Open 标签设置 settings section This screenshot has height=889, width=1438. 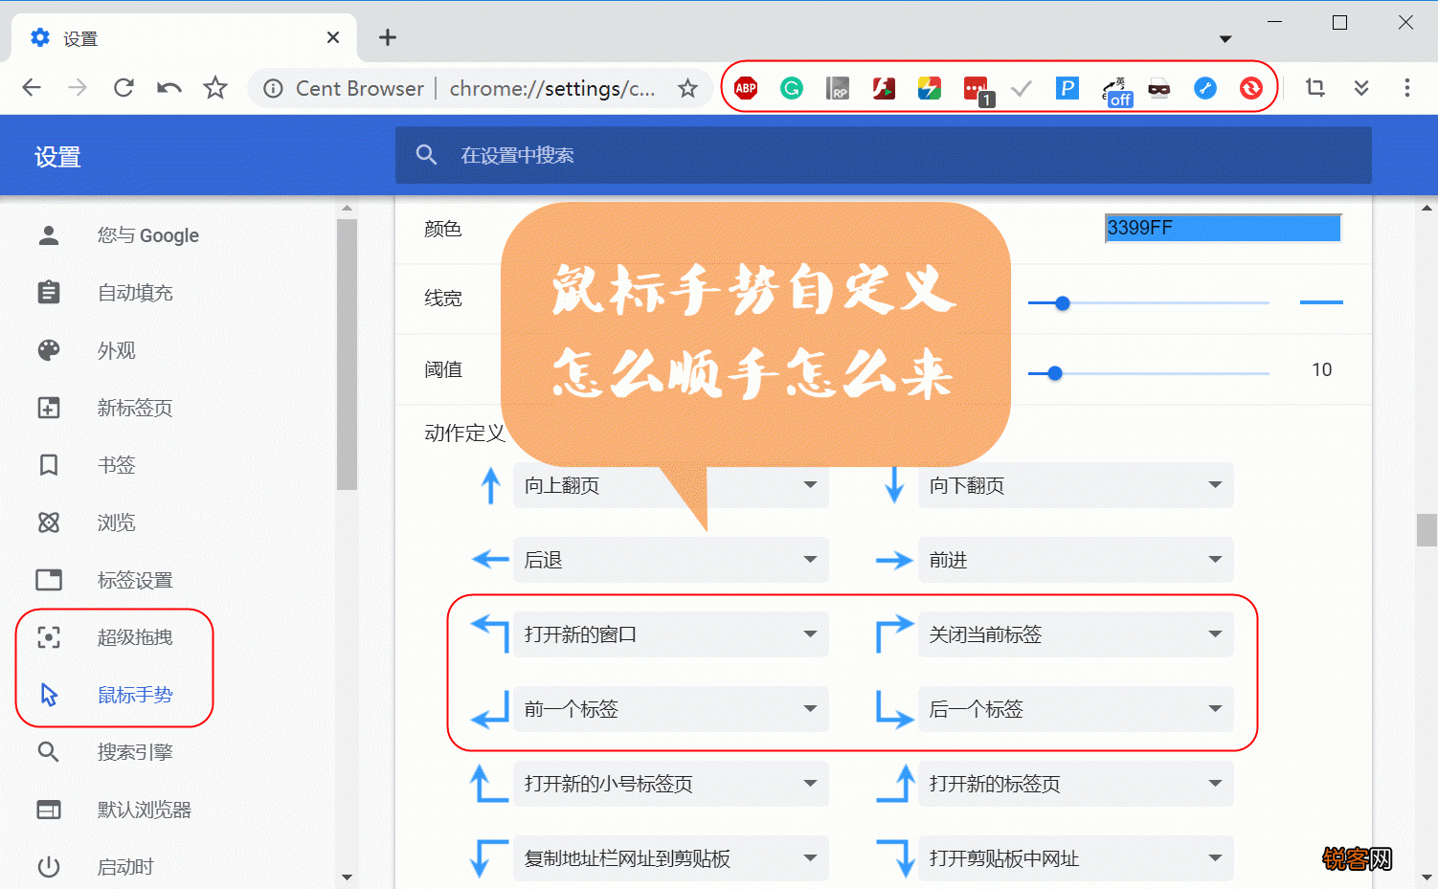coord(135,580)
